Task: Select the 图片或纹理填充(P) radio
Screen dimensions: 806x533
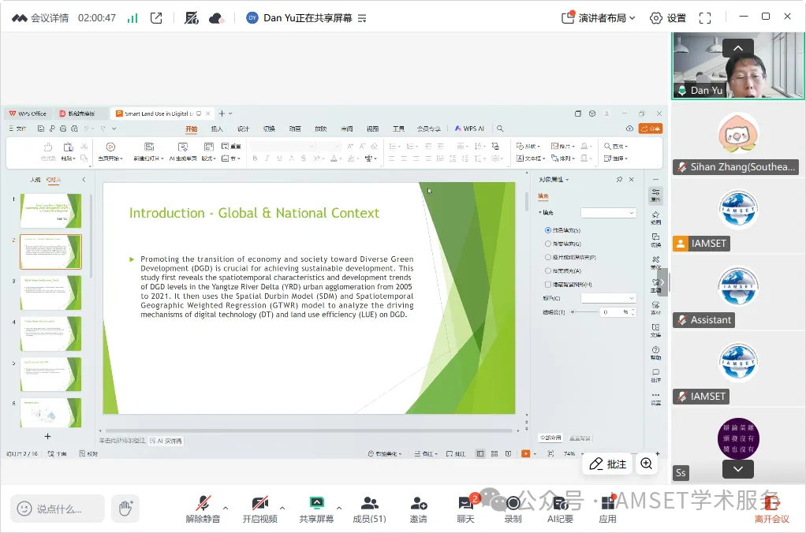Action: [548, 257]
